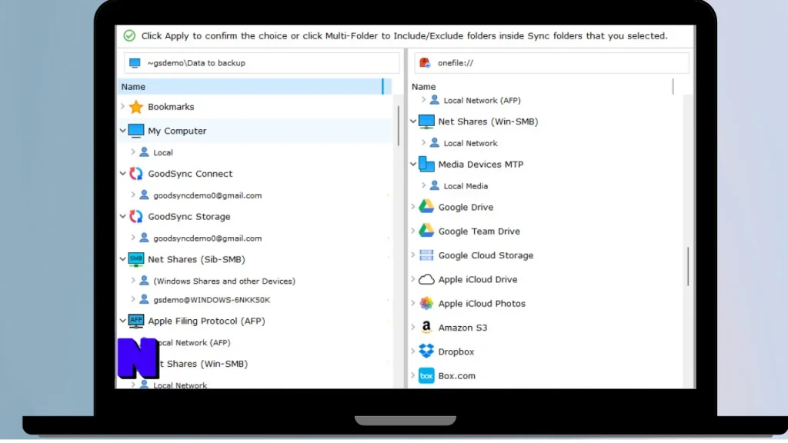Expand Local under My Computer
The image size is (788, 443).
tap(133, 152)
